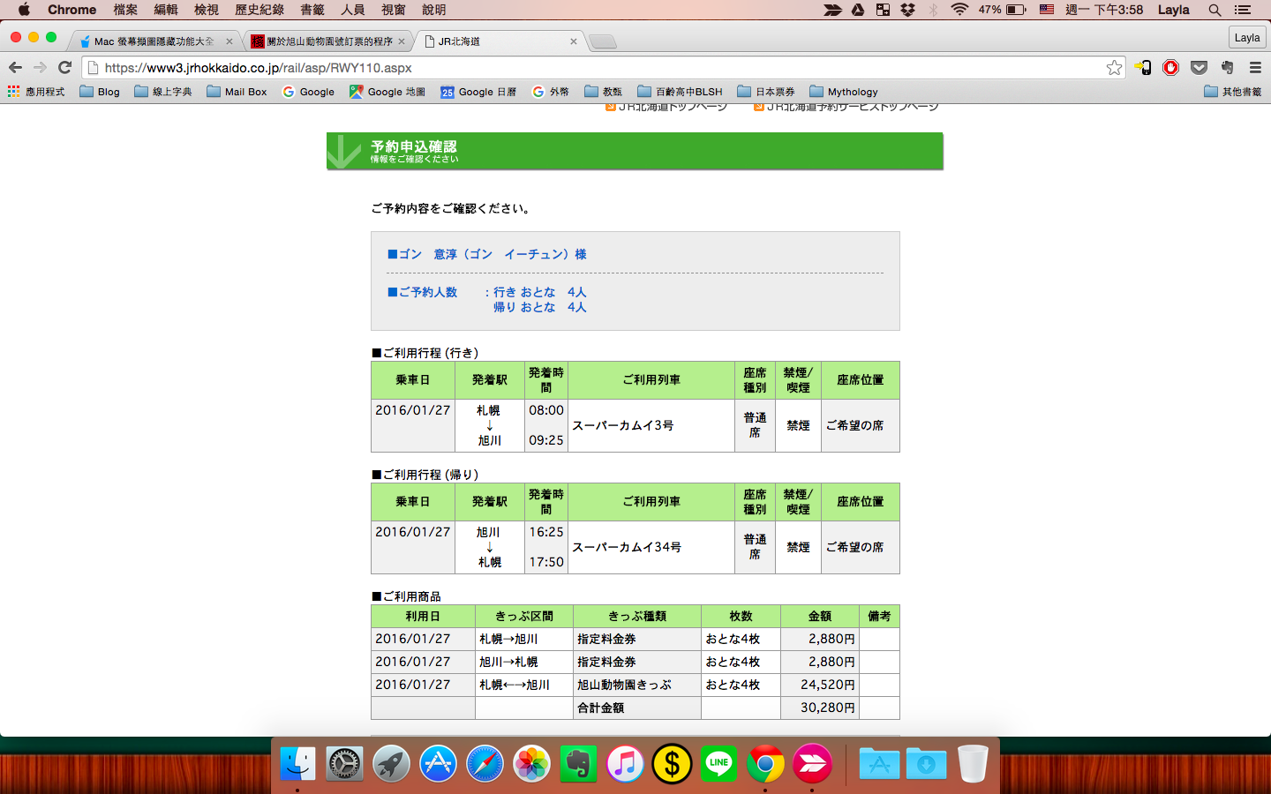The height and width of the screenshot is (794, 1271).
Task: Launch Safari from the Dock
Action: tap(485, 764)
